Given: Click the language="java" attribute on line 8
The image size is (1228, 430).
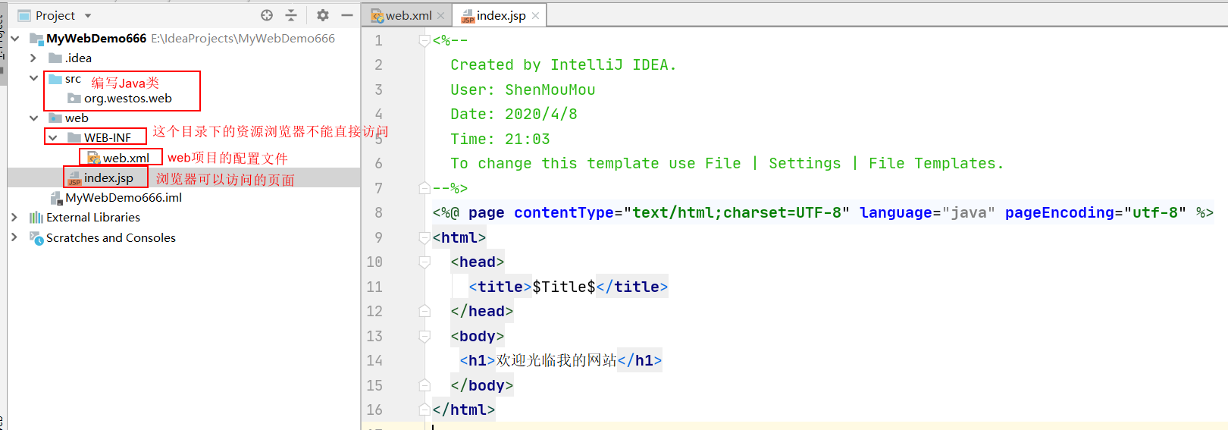Looking at the screenshot, I should coord(927,212).
